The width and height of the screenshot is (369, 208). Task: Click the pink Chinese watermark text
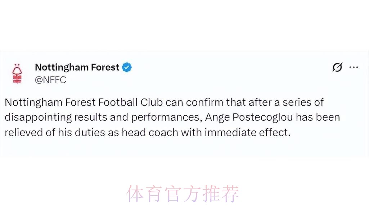pyautogui.click(x=182, y=194)
